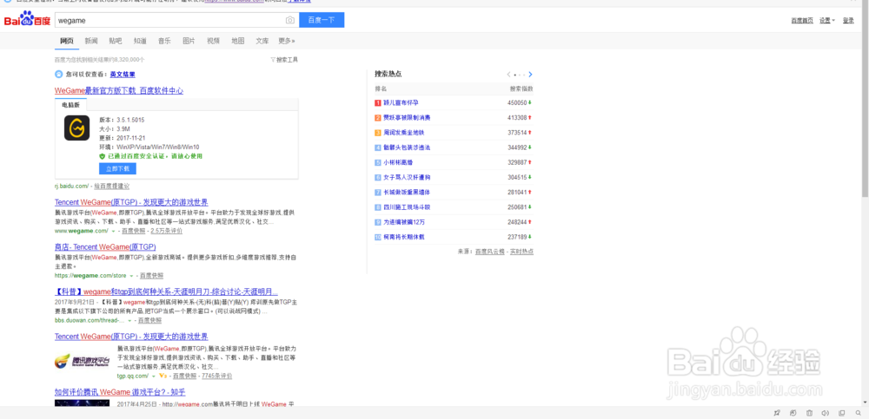Image resolution: width=869 pixels, height=419 pixels.
Task: Expand the 更多» categories
Action: click(x=287, y=41)
